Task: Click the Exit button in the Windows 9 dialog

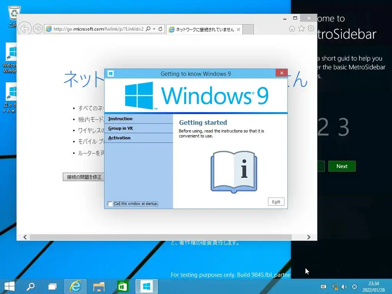Action: pos(276,202)
